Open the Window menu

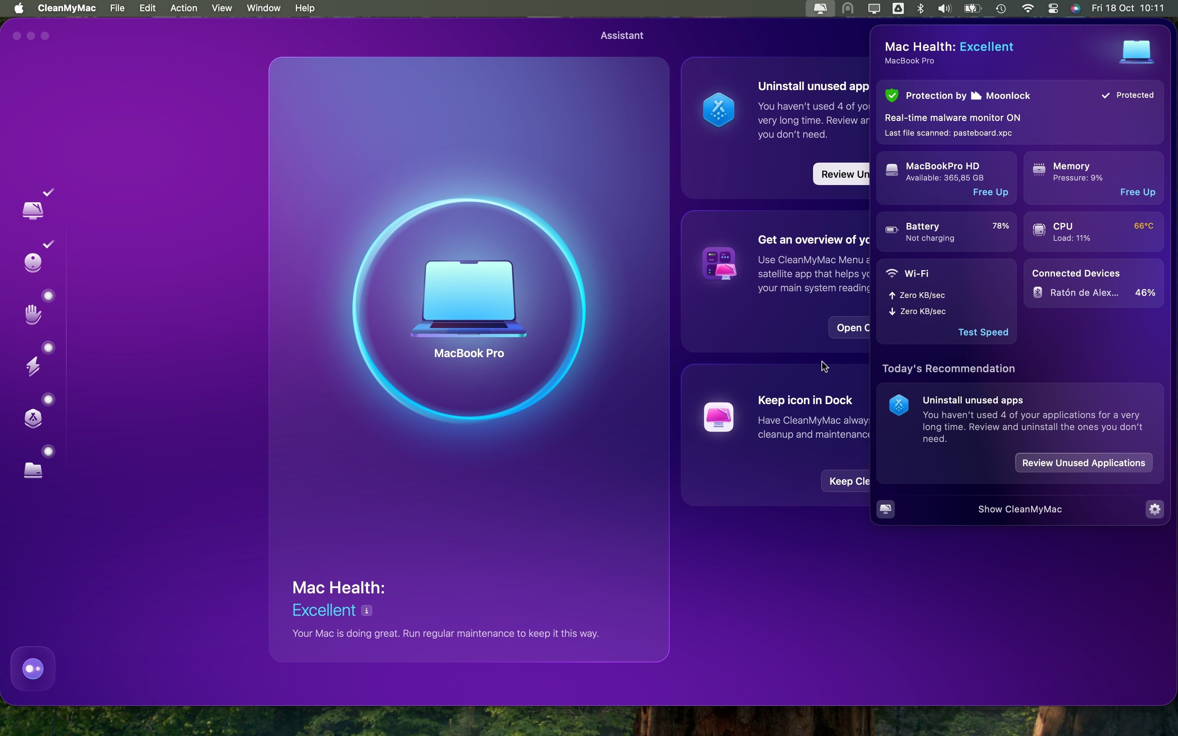click(263, 8)
